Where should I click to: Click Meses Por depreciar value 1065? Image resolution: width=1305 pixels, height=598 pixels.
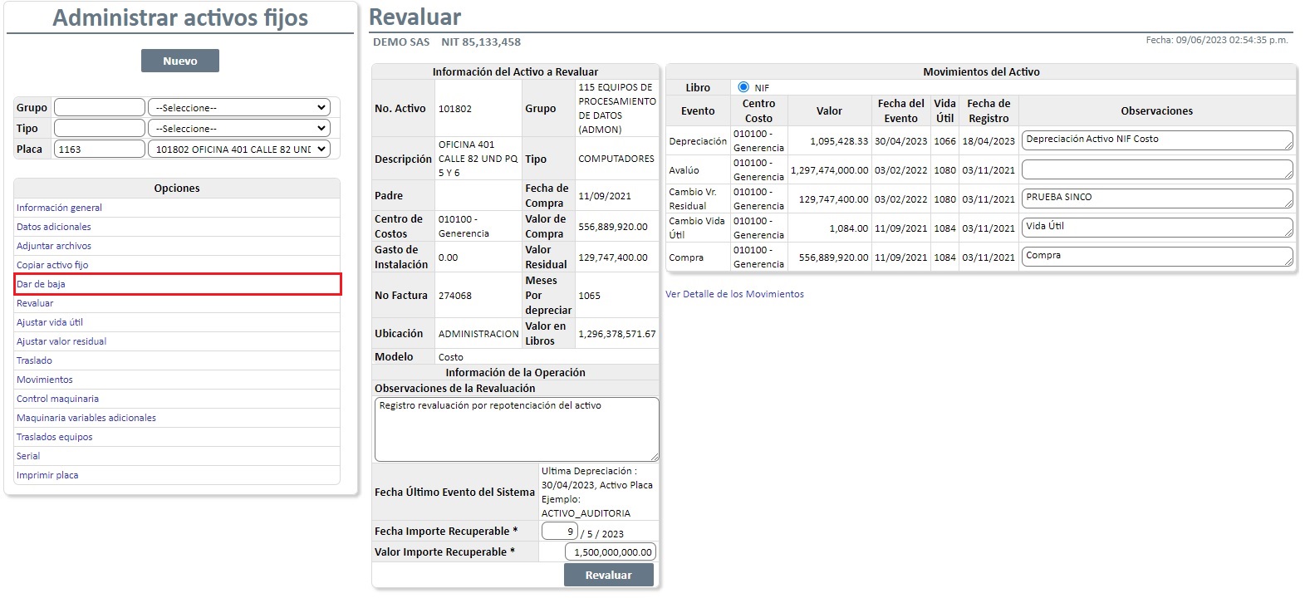coord(589,296)
